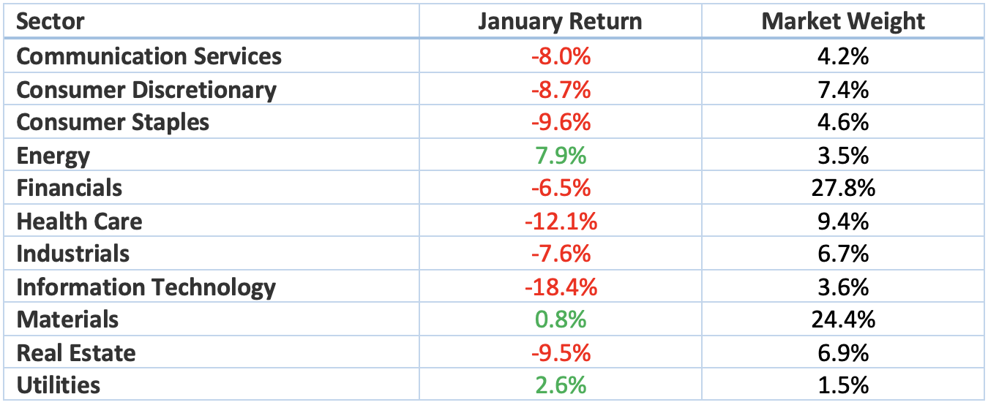Select the Energy sector cell

53,156
